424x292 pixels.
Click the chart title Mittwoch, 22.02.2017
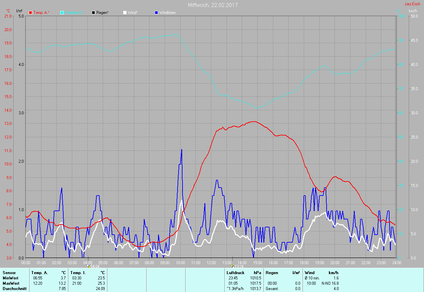pos(213,5)
